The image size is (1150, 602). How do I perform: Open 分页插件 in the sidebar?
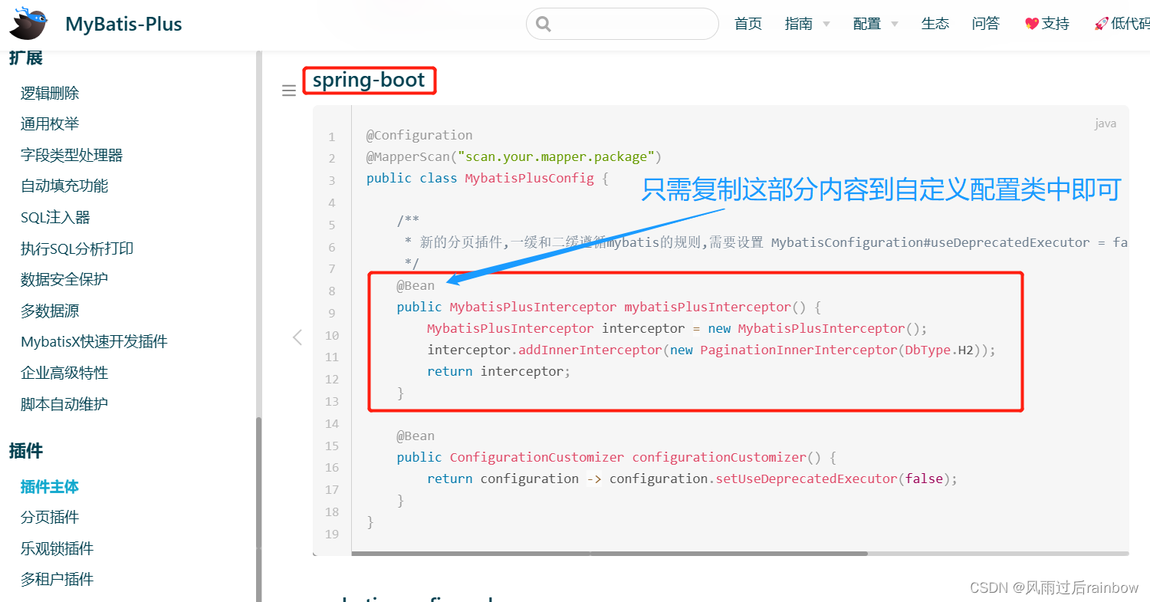50,517
